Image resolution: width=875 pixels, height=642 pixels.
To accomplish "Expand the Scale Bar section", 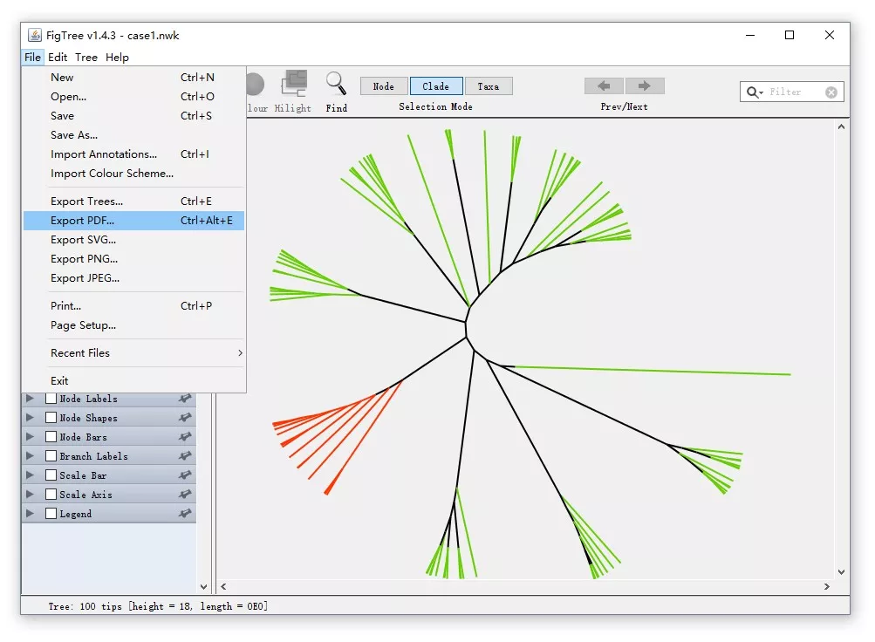I will [31, 475].
